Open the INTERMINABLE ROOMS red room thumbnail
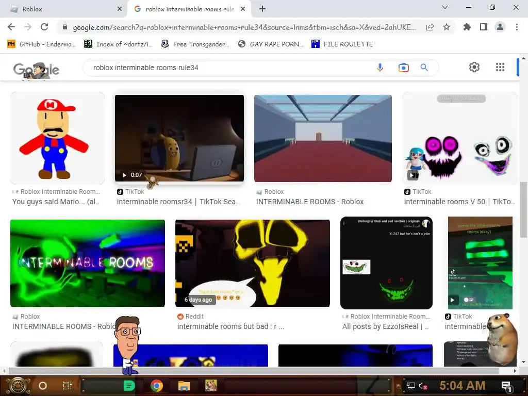This screenshot has height=396, width=528. tap(323, 138)
